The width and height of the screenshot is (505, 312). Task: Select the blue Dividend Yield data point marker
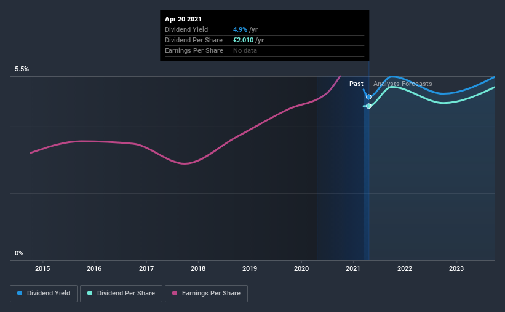pos(368,97)
